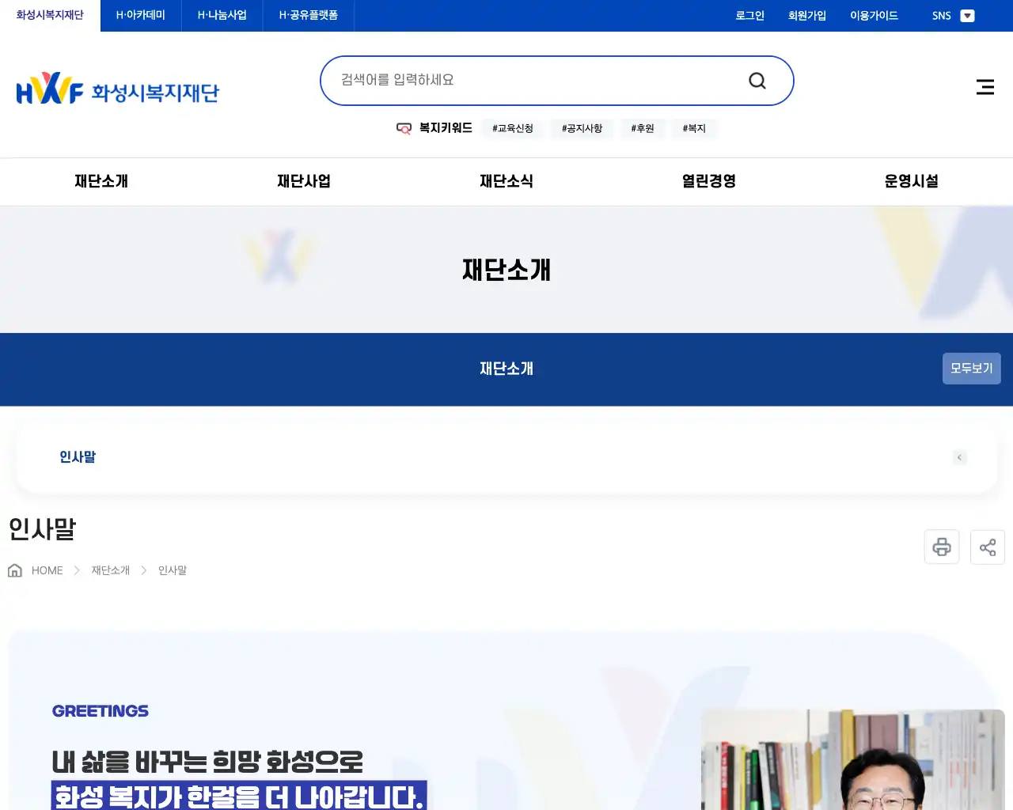
Task: Click inside the search input field
Action: point(514,80)
